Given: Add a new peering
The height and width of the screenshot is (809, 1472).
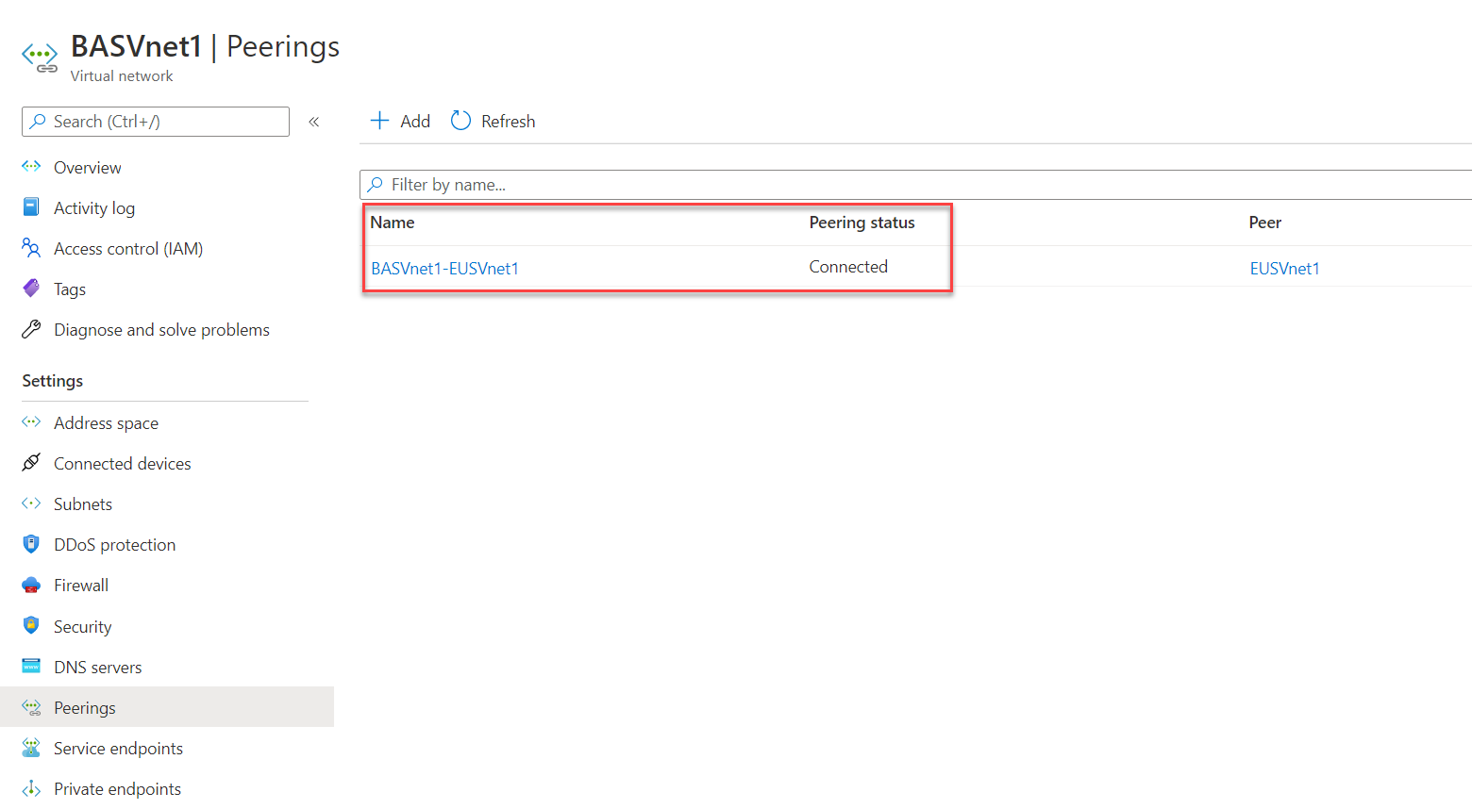Looking at the screenshot, I should pyautogui.click(x=400, y=121).
